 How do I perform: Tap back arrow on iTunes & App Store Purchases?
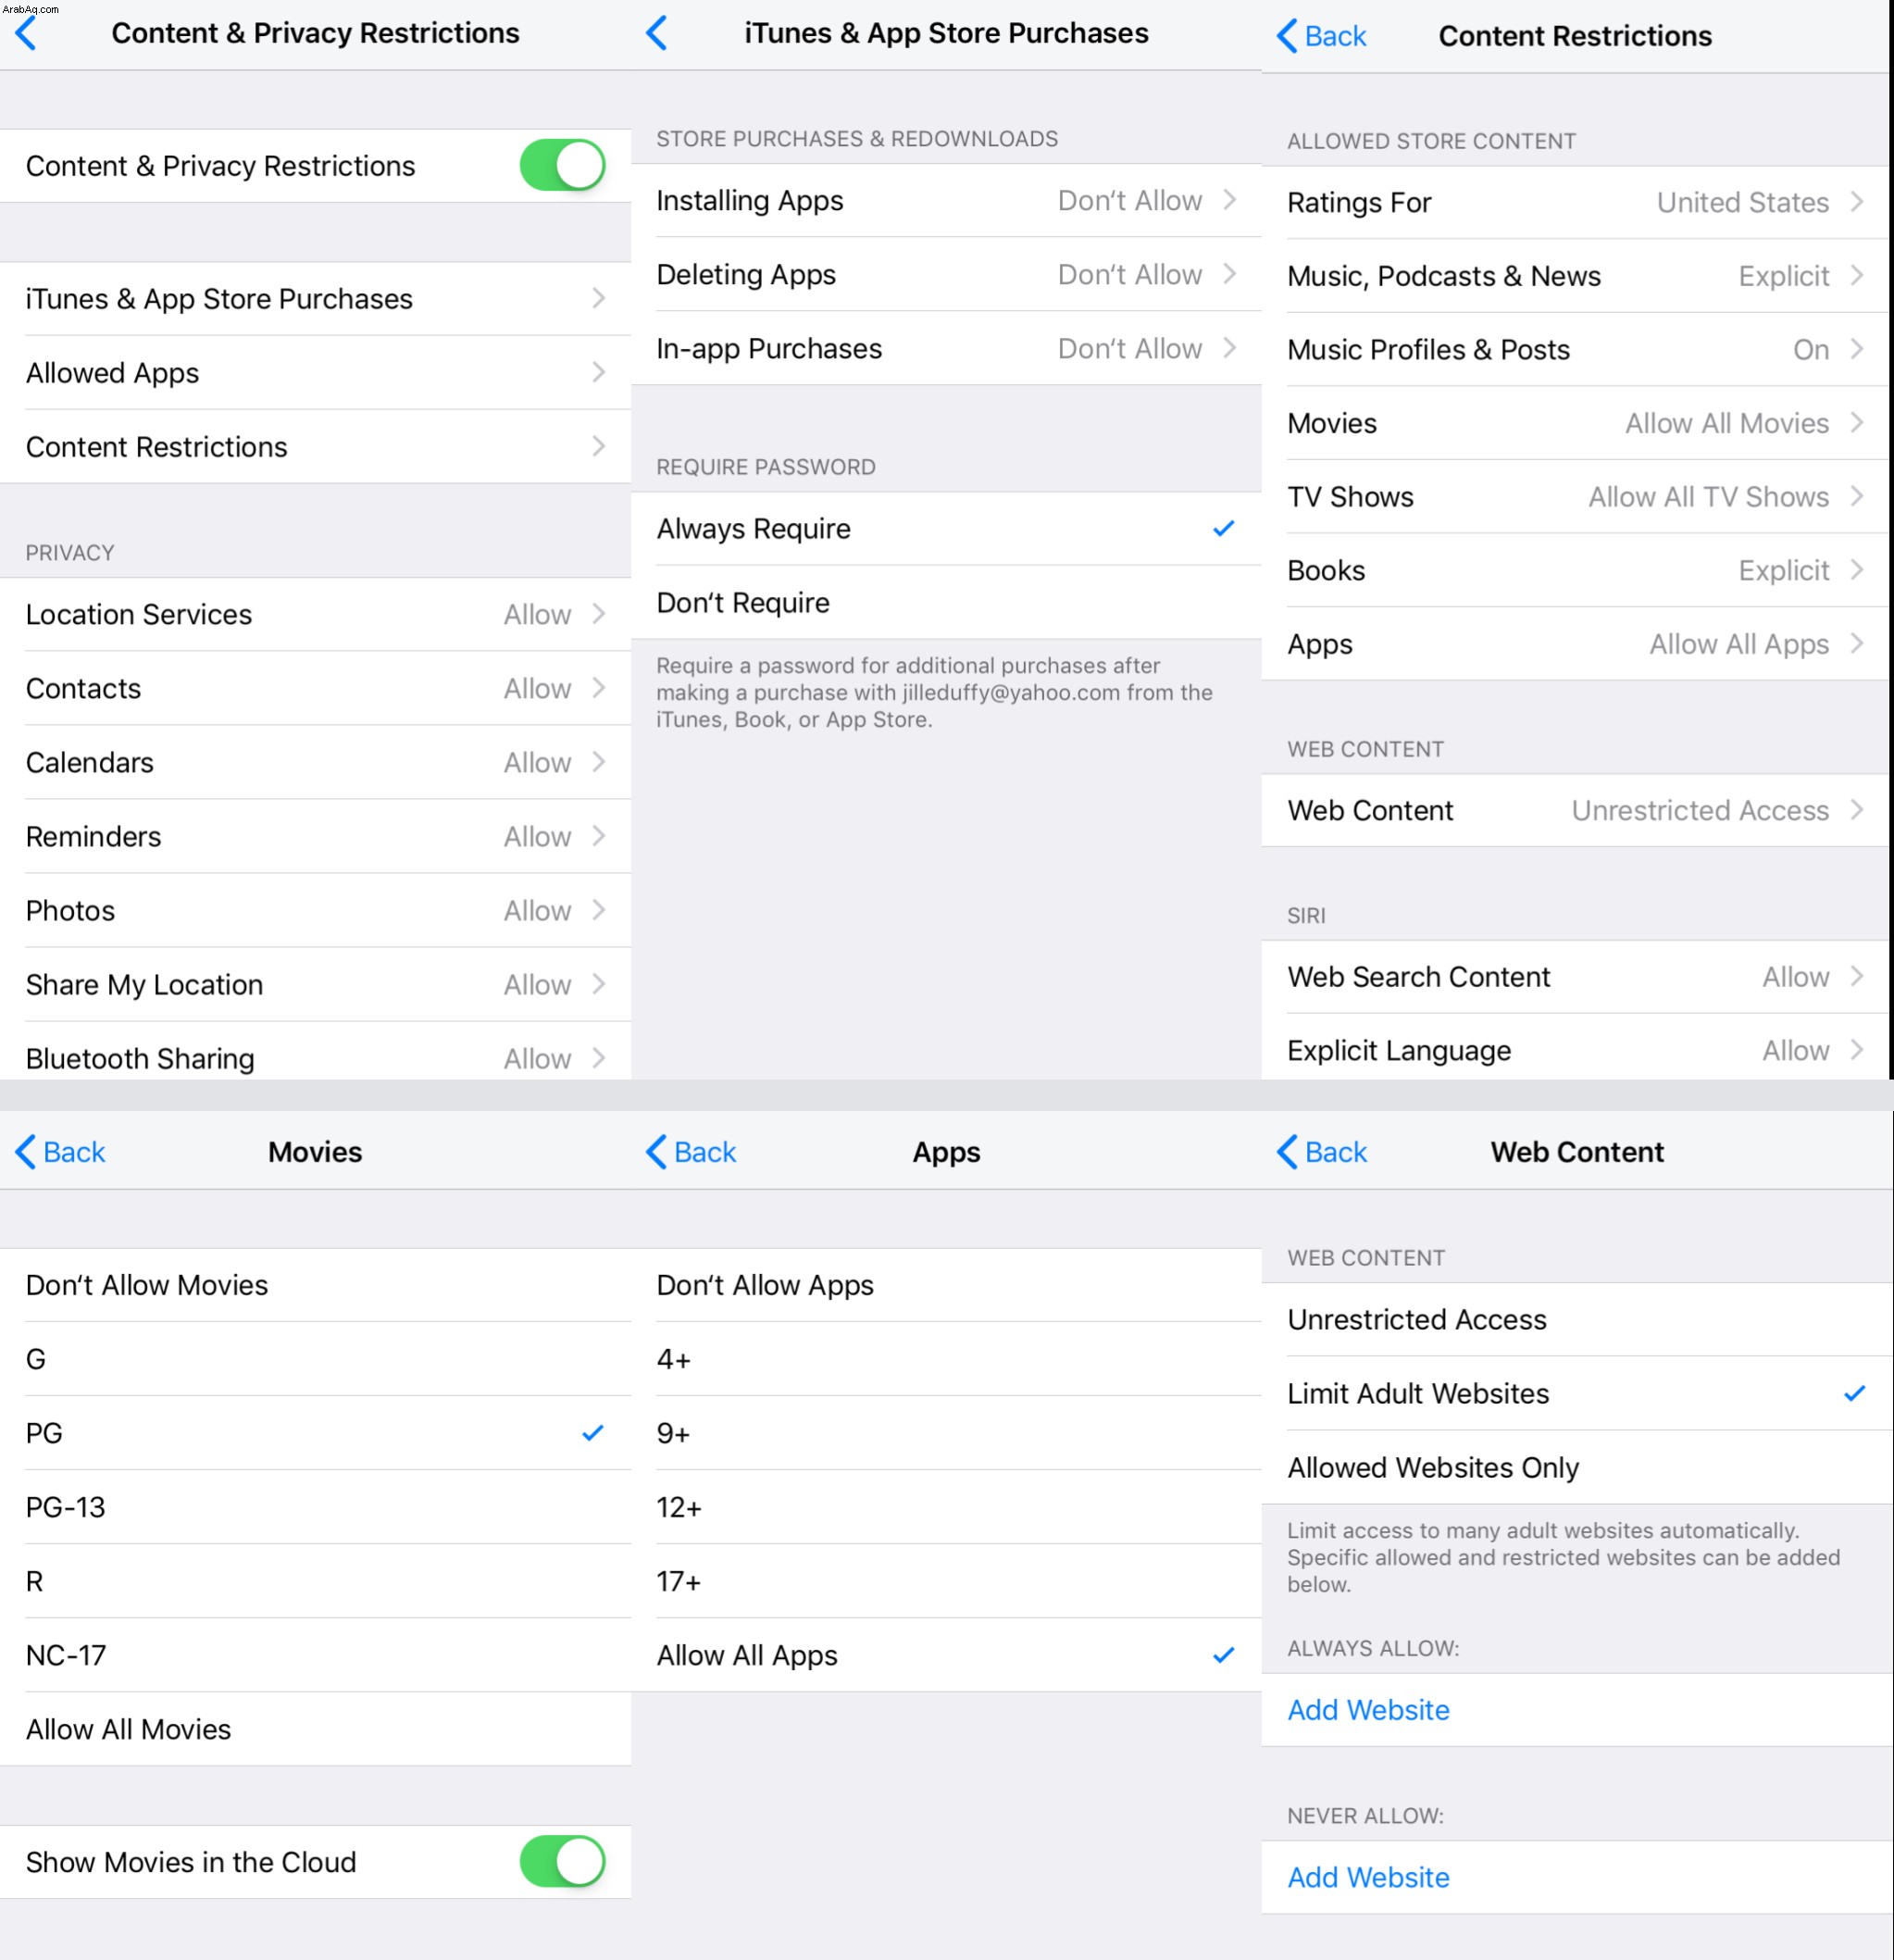point(657,33)
